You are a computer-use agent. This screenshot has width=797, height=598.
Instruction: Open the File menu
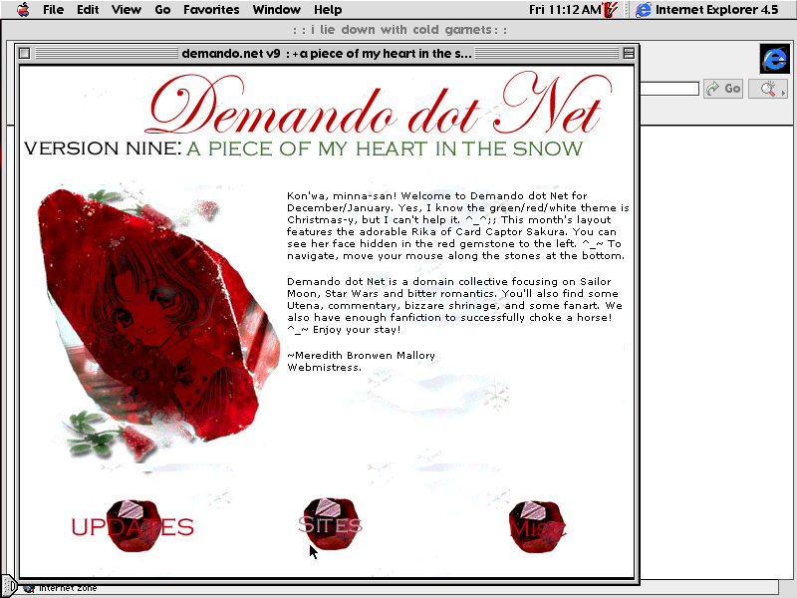point(54,10)
